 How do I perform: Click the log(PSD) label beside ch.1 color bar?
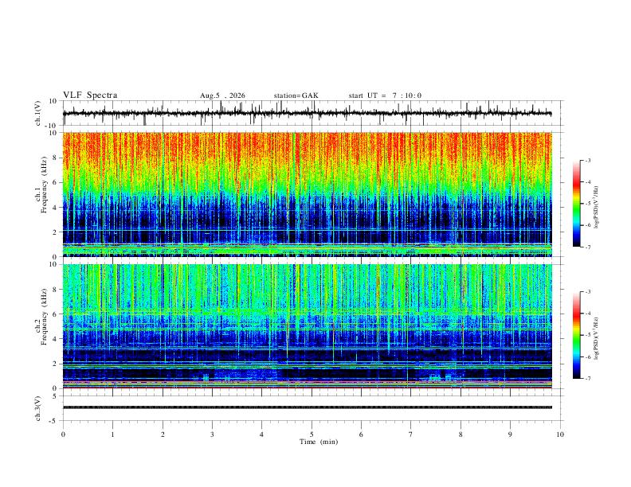coord(597,208)
